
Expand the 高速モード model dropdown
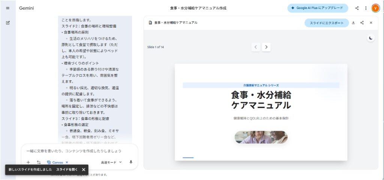[x=111, y=162]
